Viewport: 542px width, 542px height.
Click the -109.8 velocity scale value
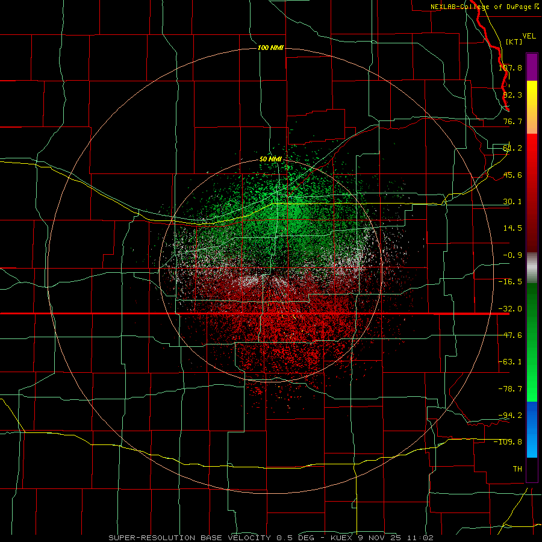[x=508, y=442]
